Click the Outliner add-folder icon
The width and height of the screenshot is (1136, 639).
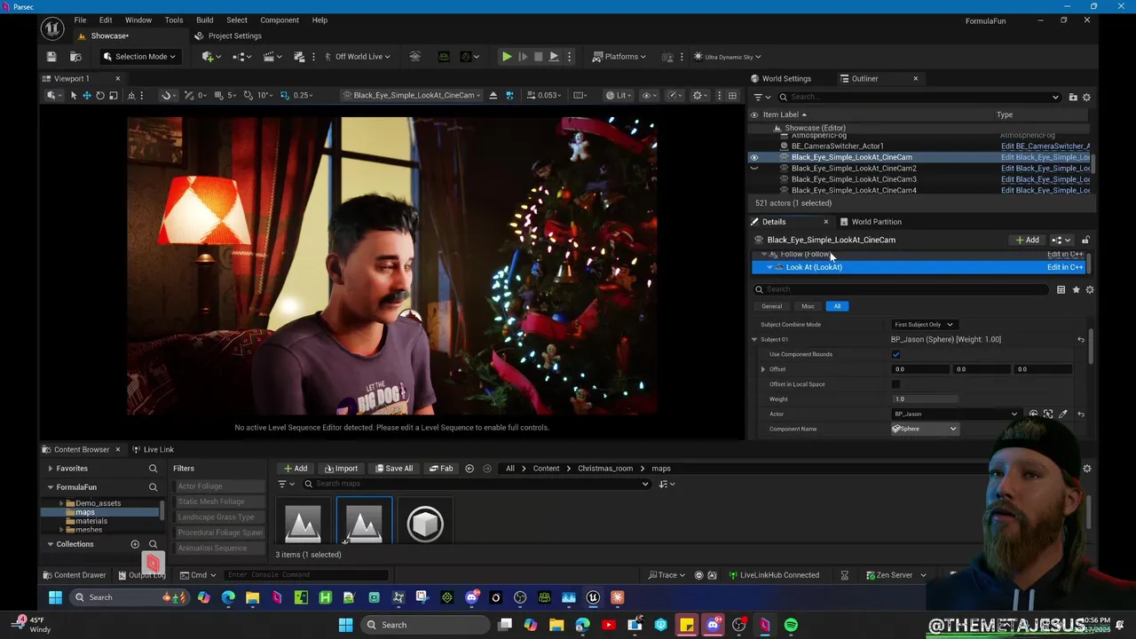coord(1073,97)
